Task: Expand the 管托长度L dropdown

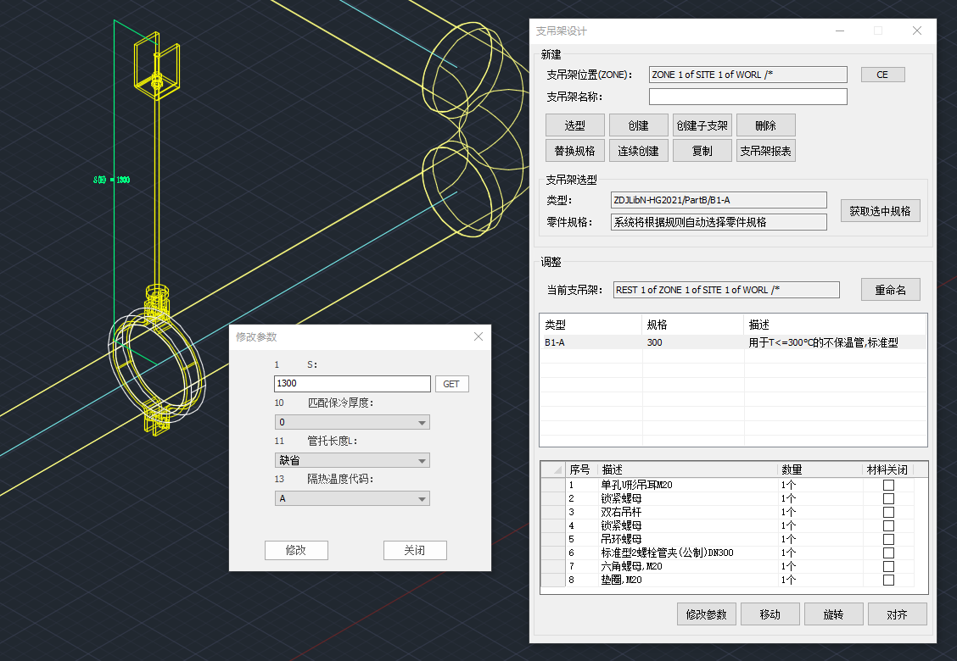Action: (x=352, y=460)
